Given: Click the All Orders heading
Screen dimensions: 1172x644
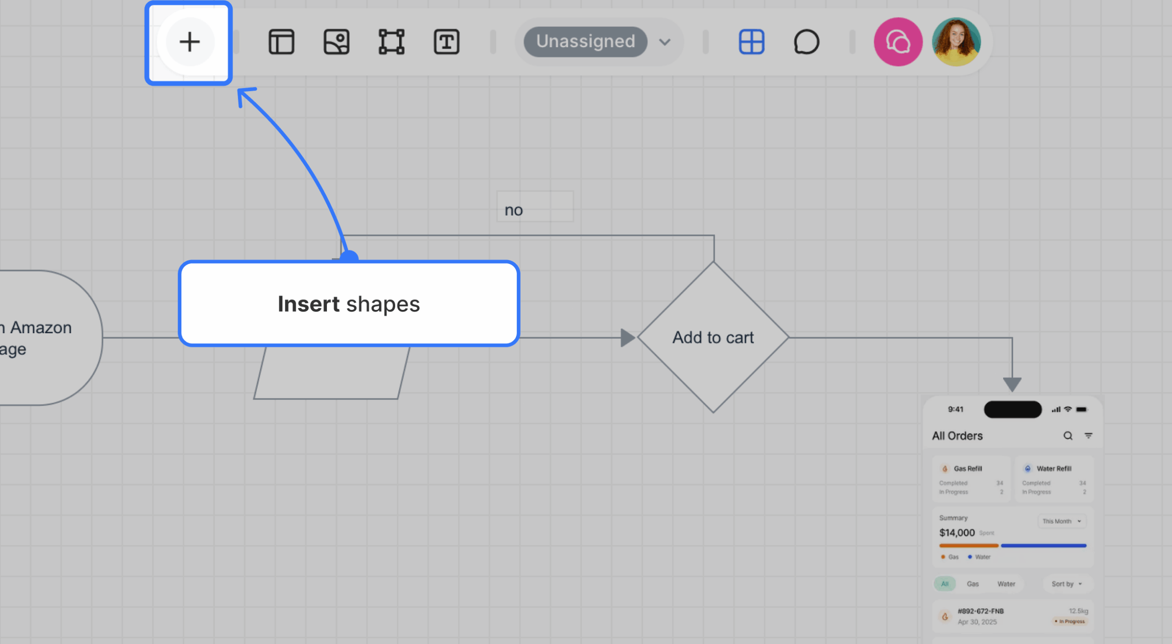Looking at the screenshot, I should pos(957,436).
